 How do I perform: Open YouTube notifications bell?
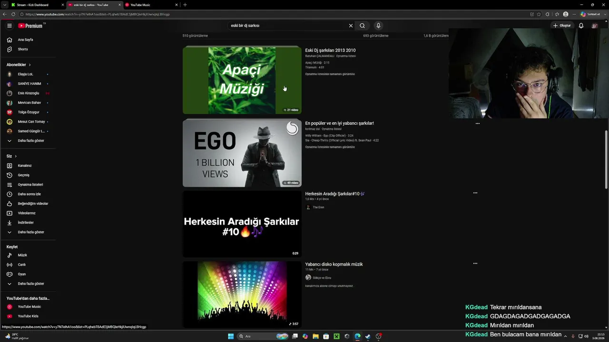(x=581, y=26)
